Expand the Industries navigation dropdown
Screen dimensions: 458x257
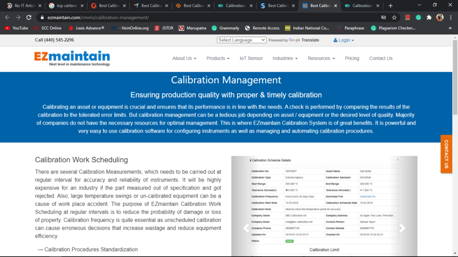tap(285, 58)
